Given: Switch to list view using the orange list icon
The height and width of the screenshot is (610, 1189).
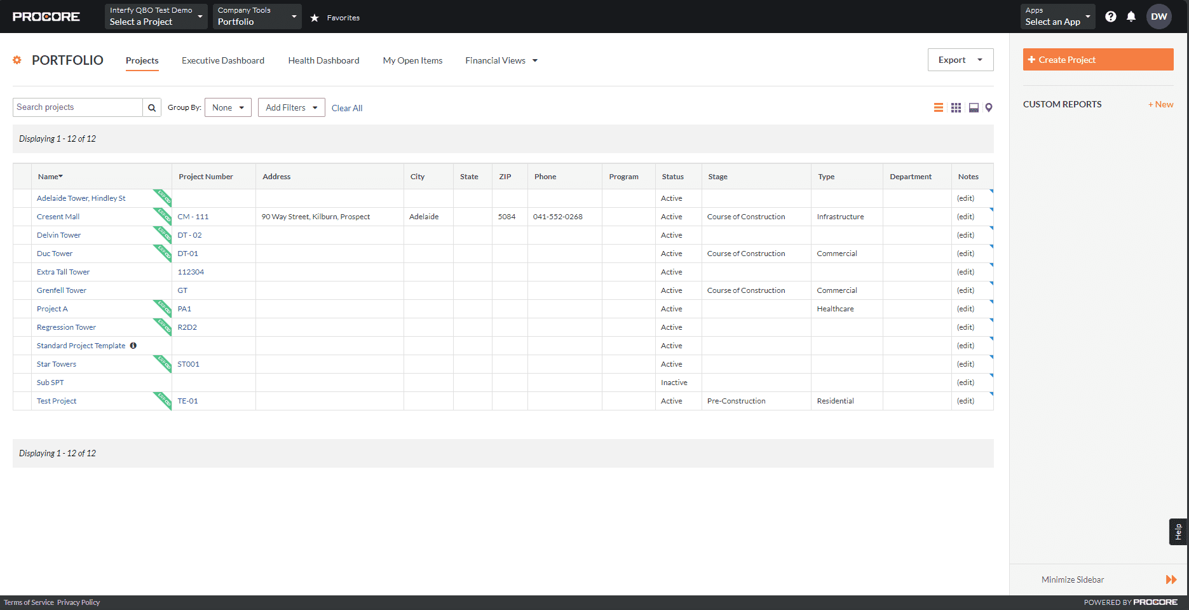Looking at the screenshot, I should click(939, 107).
